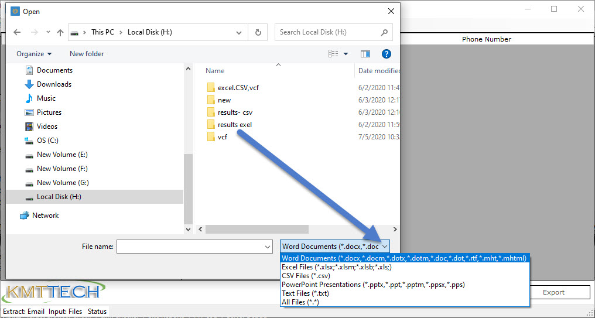Open the Help question mark icon
Screen dimensions: 595x318
[x=386, y=54]
